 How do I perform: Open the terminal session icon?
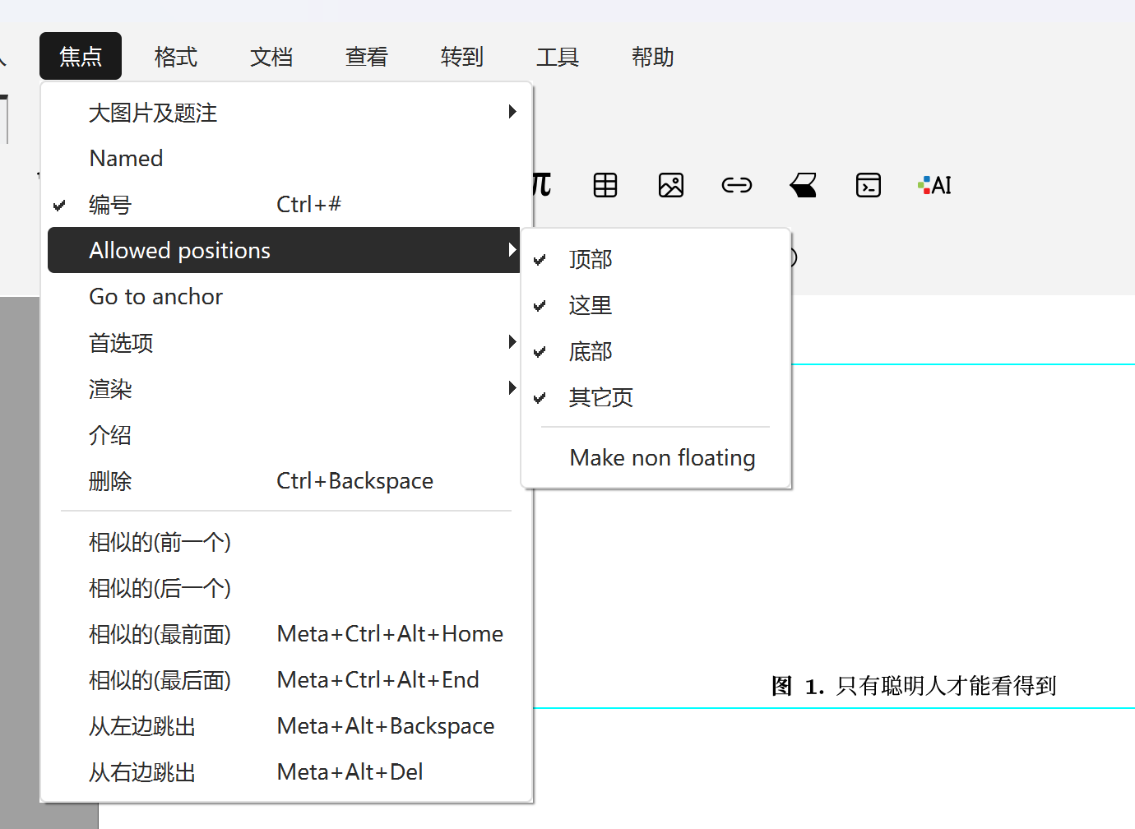[868, 185]
